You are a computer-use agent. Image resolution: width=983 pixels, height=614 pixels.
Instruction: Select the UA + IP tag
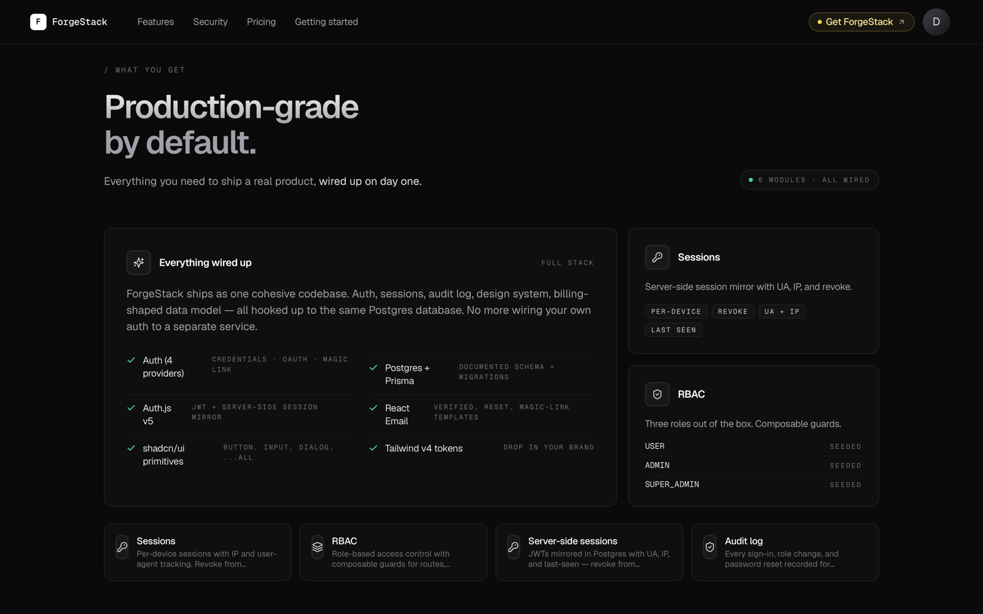[781, 312]
